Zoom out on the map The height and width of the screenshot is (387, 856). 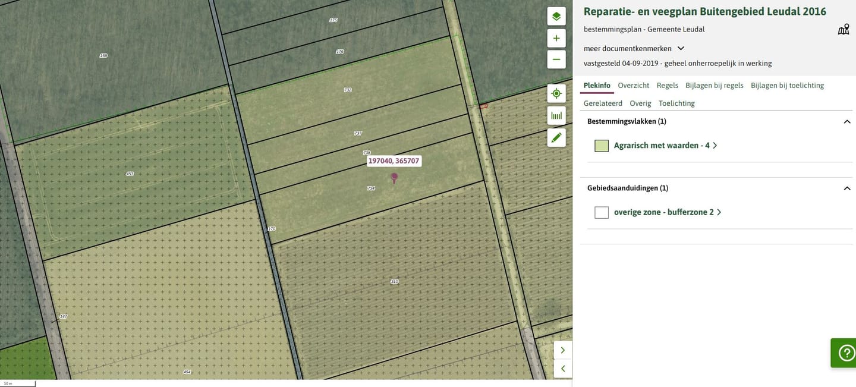point(556,59)
